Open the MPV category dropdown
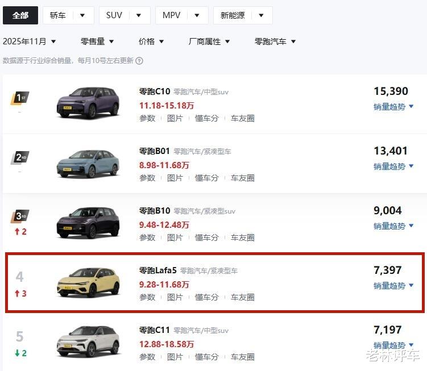This screenshot has height=371, width=427. [181, 15]
